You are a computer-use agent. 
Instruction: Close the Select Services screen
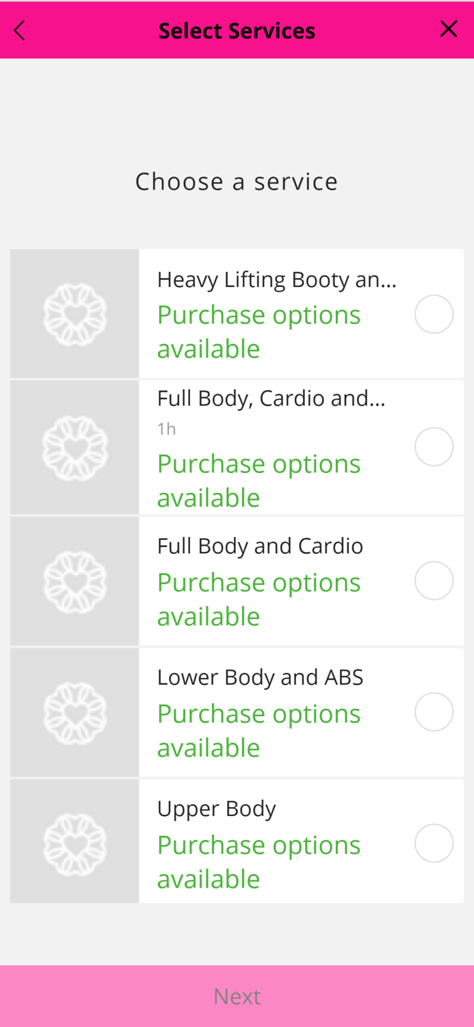tap(449, 29)
